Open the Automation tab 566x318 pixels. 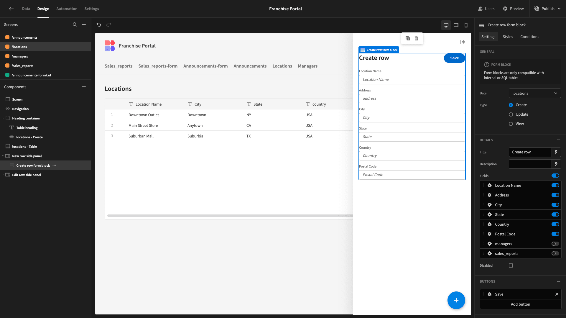click(x=67, y=9)
